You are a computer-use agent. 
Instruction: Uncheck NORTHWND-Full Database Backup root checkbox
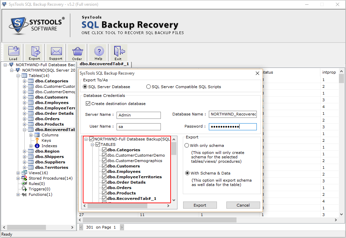[92, 139]
